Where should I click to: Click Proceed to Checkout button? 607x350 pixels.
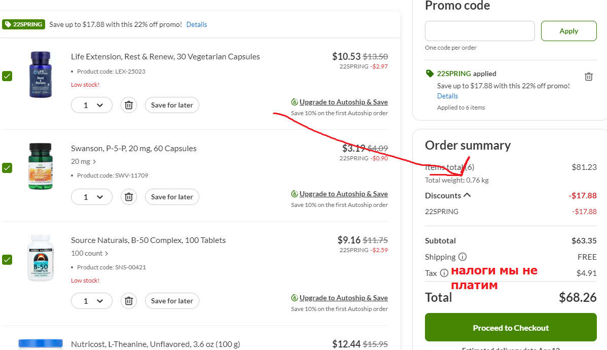tap(511, 327)
